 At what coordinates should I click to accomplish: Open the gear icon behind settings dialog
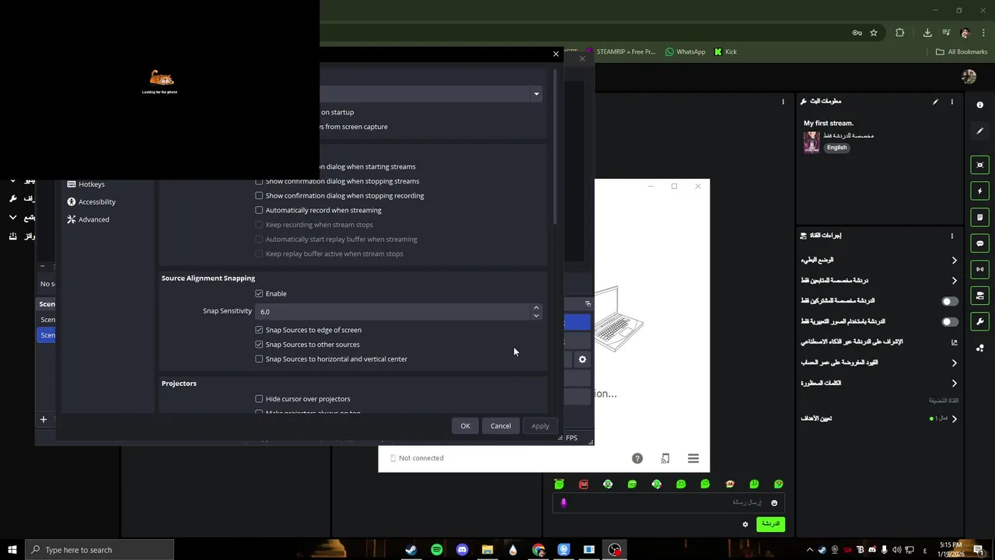coord(582,359)
